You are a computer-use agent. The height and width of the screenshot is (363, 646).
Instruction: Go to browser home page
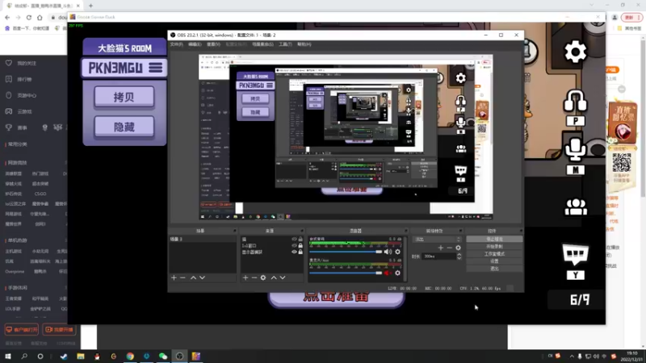point(40,17)
